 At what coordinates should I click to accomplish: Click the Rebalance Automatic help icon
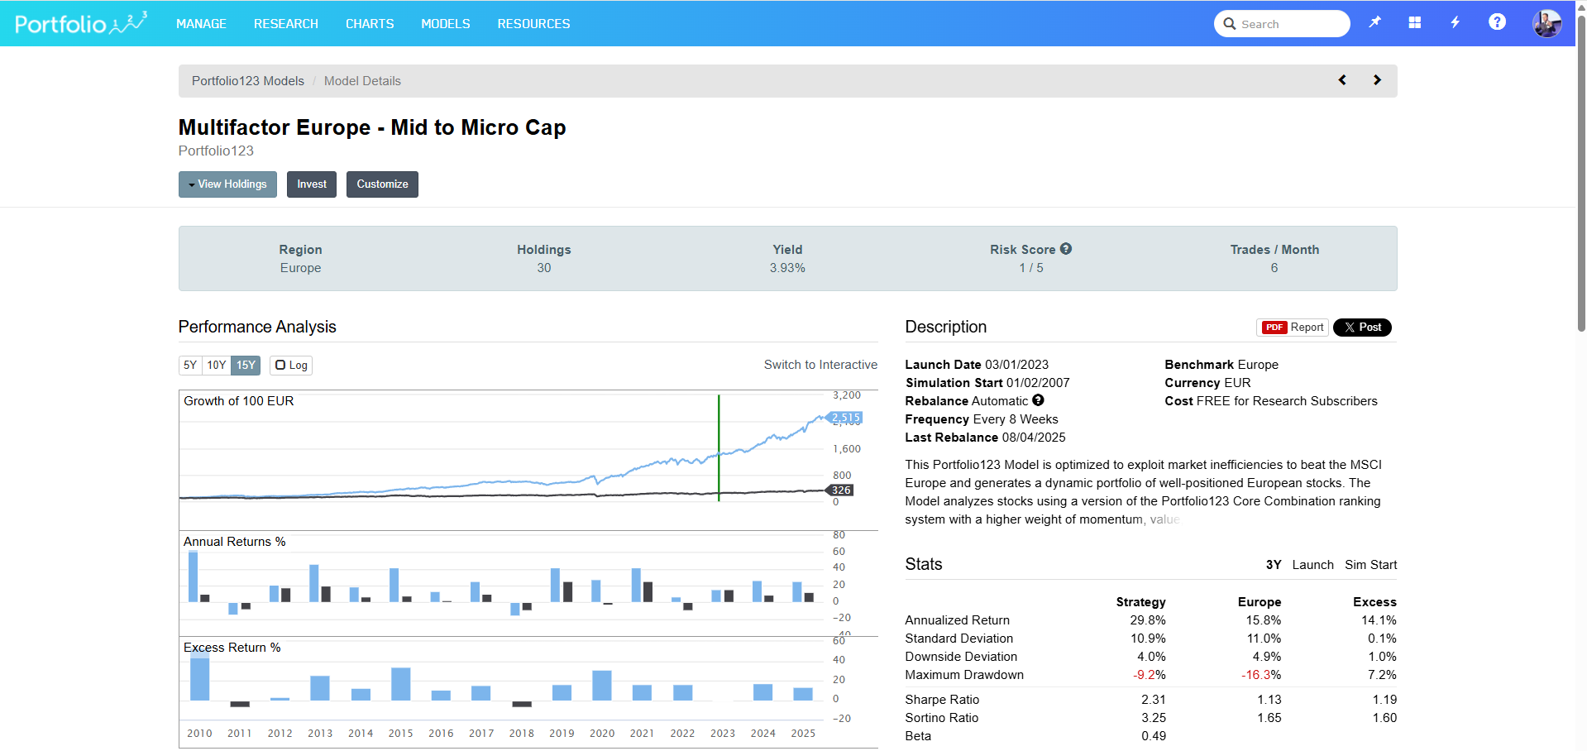pyautogui.click(x=1038, y=400)
